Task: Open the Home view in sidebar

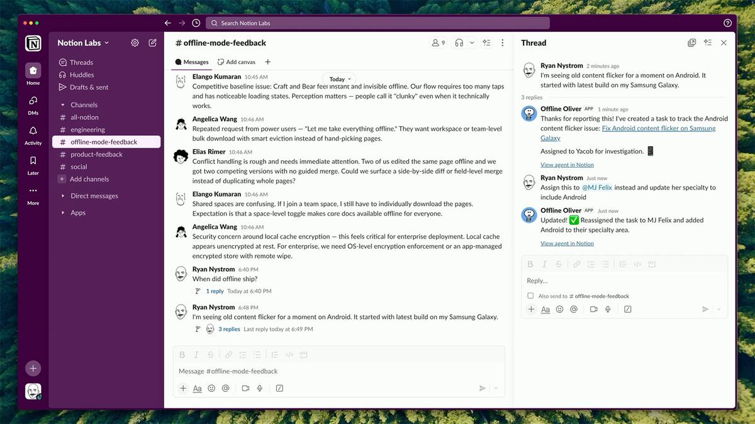Action: click(33, 70)
